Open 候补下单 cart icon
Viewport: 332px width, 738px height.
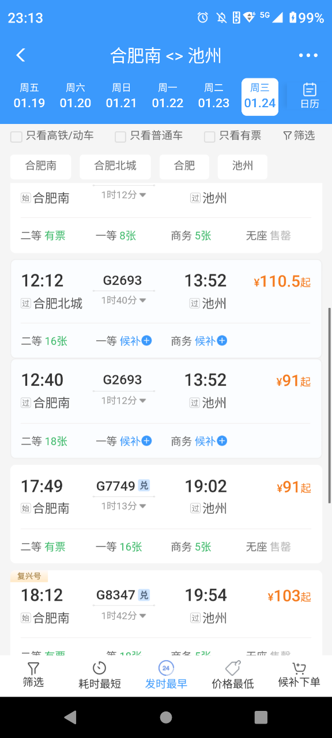(299, 668)
